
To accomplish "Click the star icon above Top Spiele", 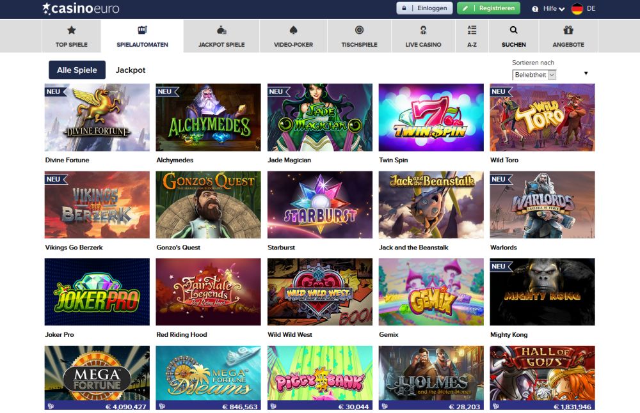I will tap(72, 30).
